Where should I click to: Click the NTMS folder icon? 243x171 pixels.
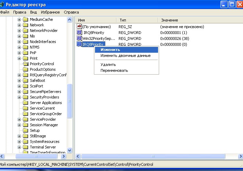(26, 47)
